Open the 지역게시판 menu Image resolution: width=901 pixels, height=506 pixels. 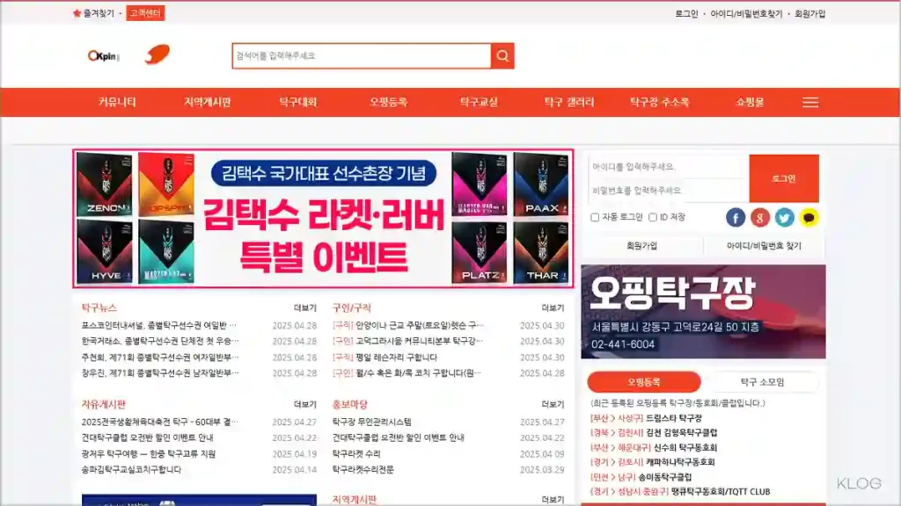[x=208, y=102]
